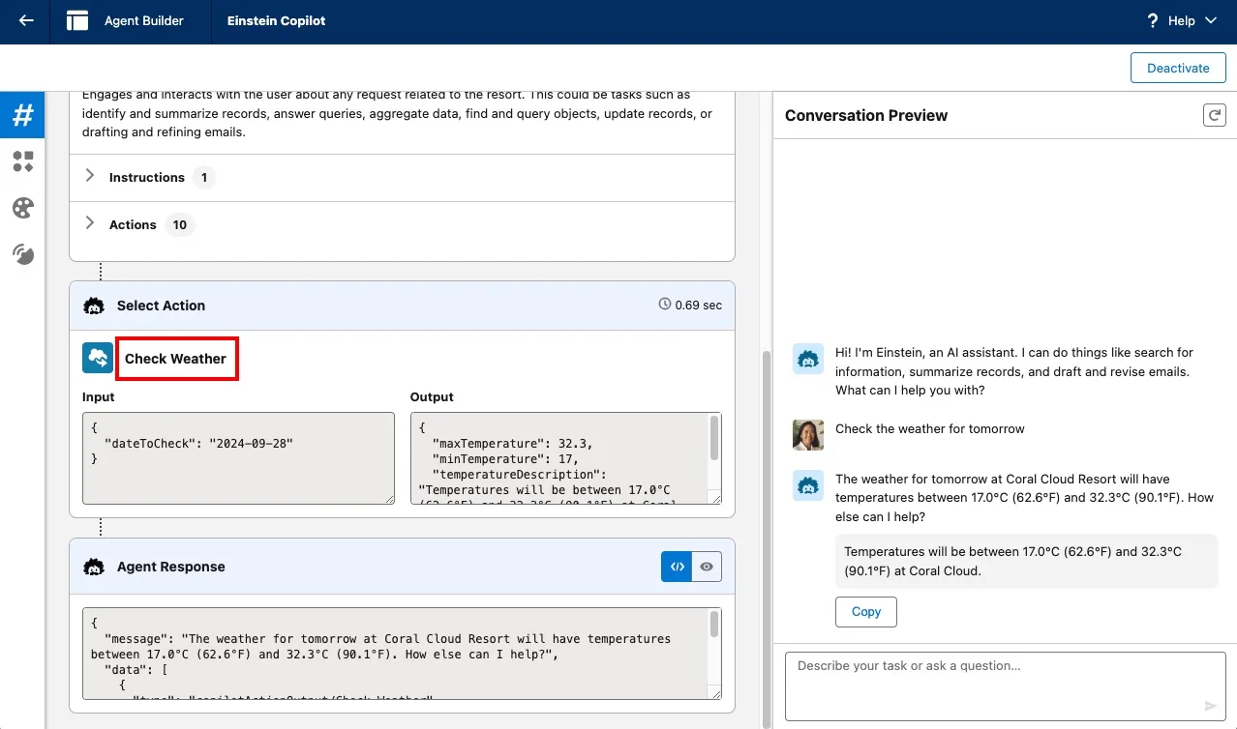Open the shapes sidebar icon
Screen dimensions: 1237x729
point(22,161)
